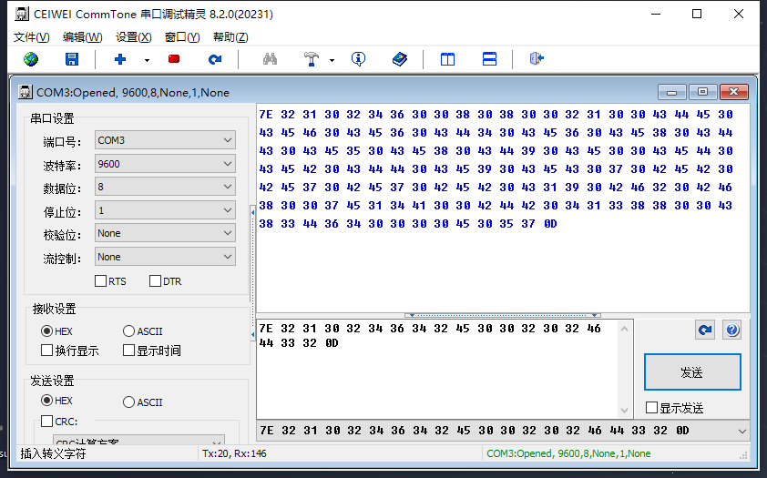Viewport: 767px width, 478px height.
Task: Open the 设置(X) menu
Action: [133, 37]
